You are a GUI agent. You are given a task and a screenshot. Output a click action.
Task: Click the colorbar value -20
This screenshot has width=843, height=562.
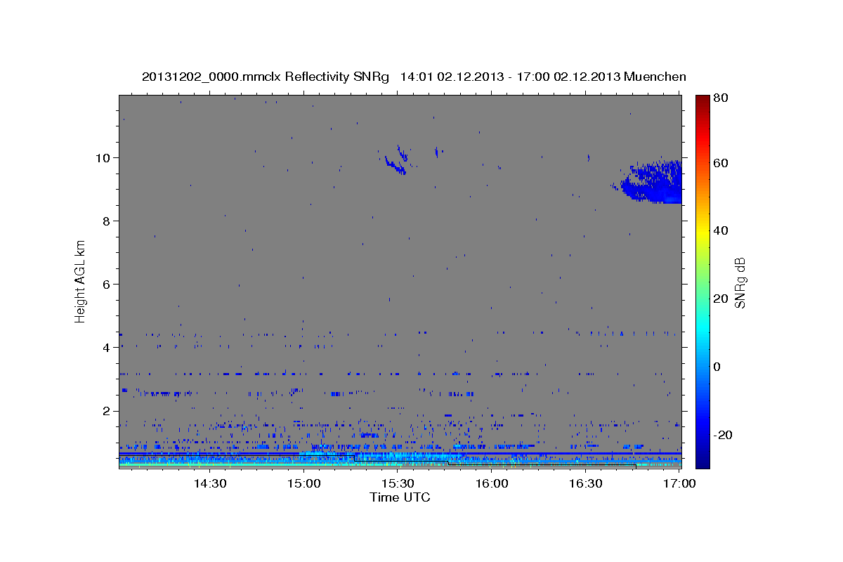tap(722, 435)
